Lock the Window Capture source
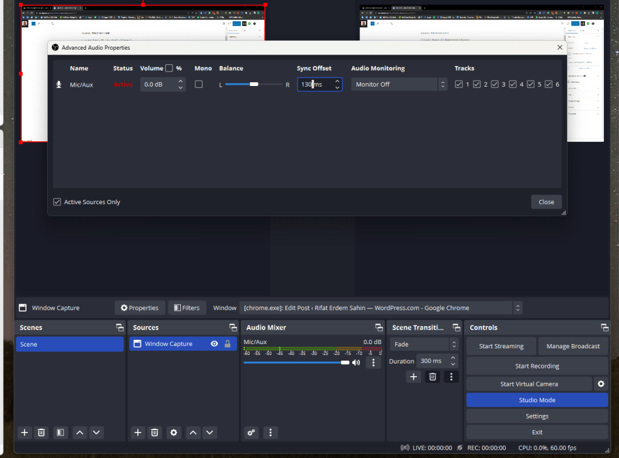Viewport: 619px width, 458px height. 228,343
